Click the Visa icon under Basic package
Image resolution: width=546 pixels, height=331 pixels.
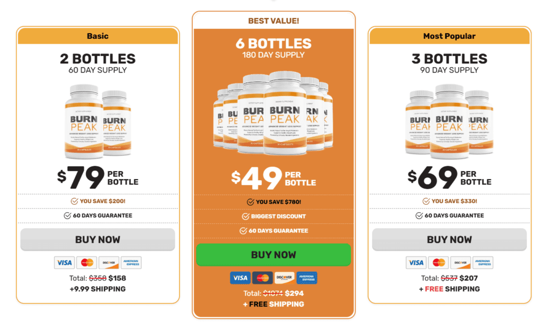coord(65,263)
